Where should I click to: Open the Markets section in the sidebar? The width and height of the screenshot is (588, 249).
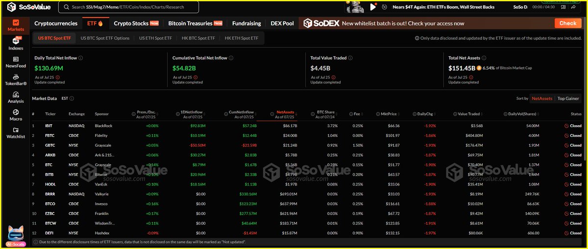pyautogui.click(x=16, y=25)
